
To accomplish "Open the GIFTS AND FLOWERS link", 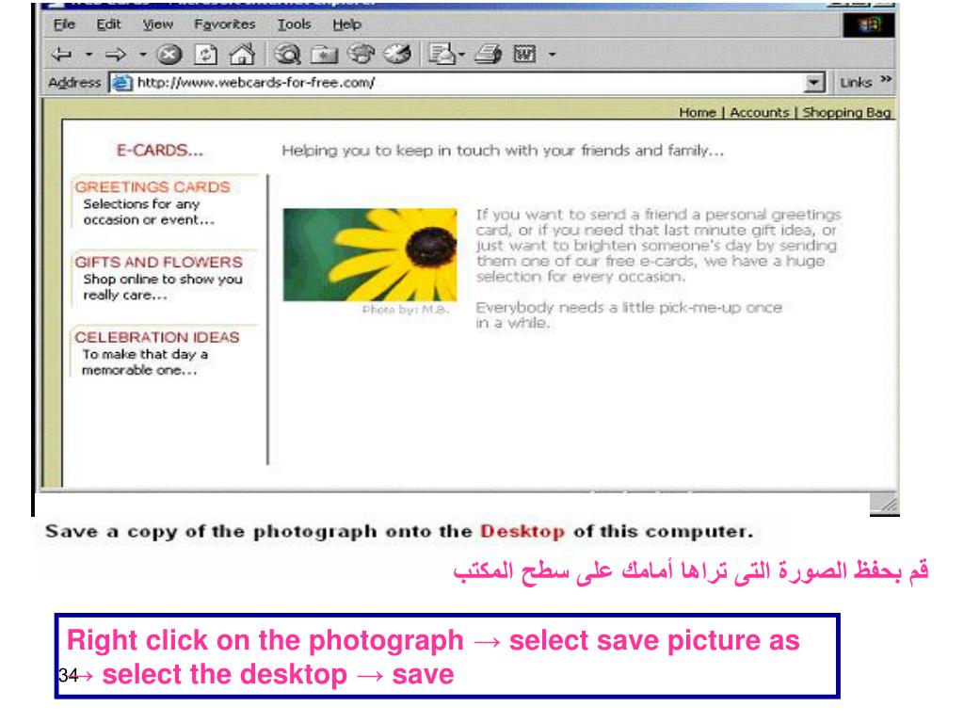I will click(158, 262).
